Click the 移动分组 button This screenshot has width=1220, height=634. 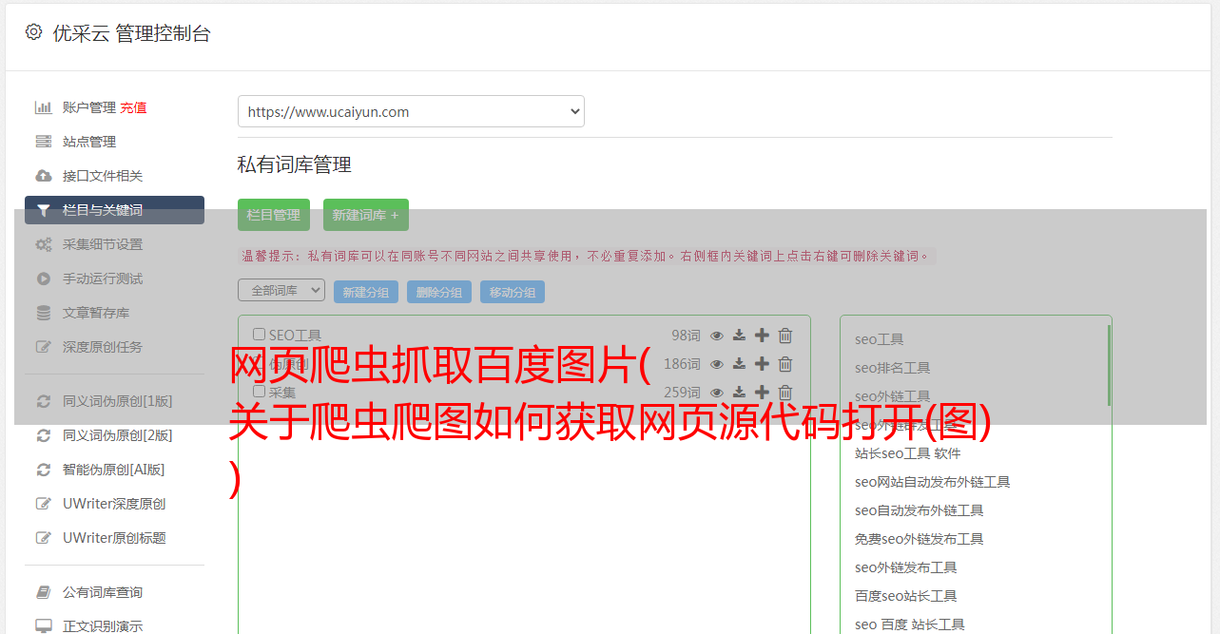pos(513,292)
